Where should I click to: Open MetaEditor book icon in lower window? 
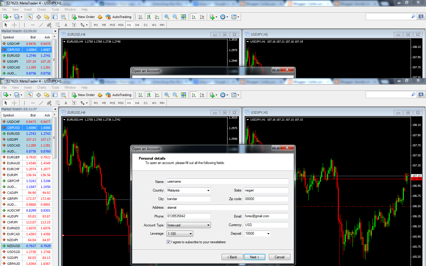100,95
